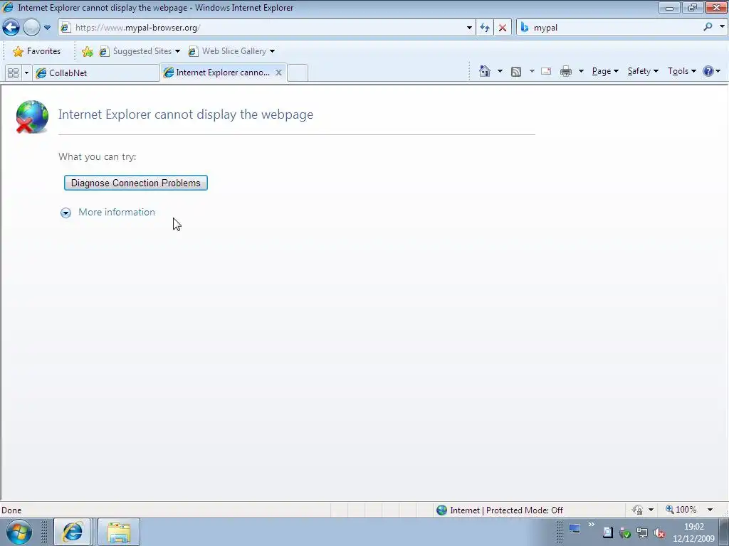Open the Favorites center
This screenshot has width=729, height=546.
coord(37,51)
